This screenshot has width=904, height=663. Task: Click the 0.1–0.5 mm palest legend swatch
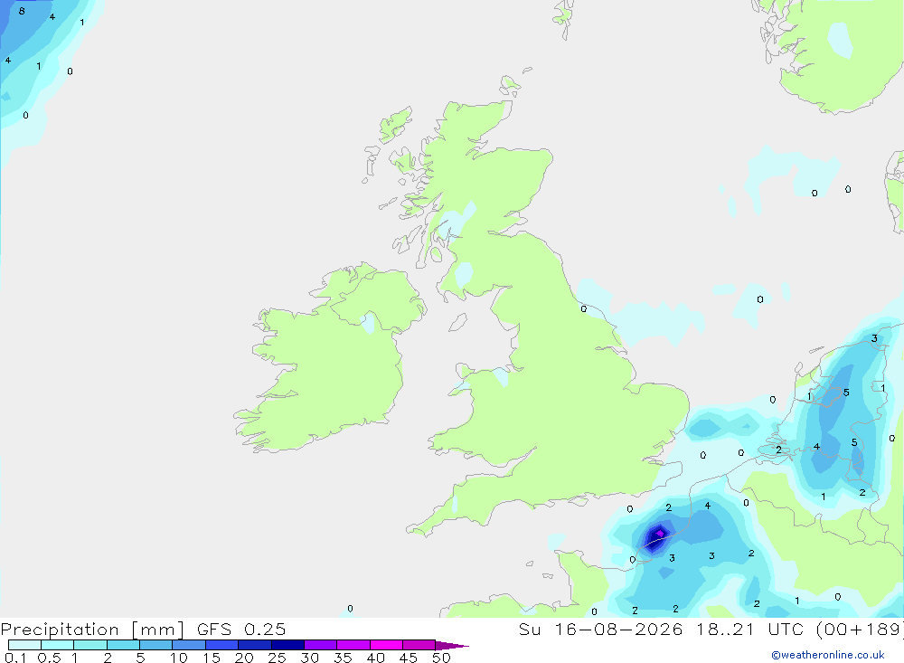coord(24,645)
